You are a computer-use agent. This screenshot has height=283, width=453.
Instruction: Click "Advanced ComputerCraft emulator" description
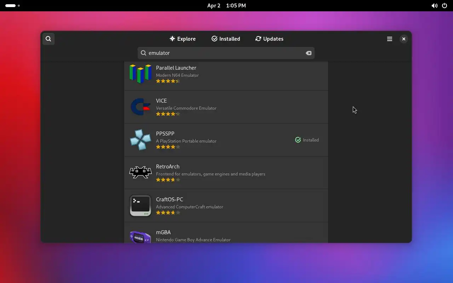tap(190, 207)
